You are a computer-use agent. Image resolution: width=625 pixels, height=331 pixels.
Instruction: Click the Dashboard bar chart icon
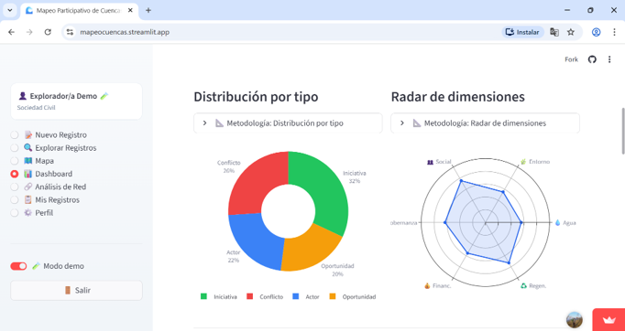27,174
